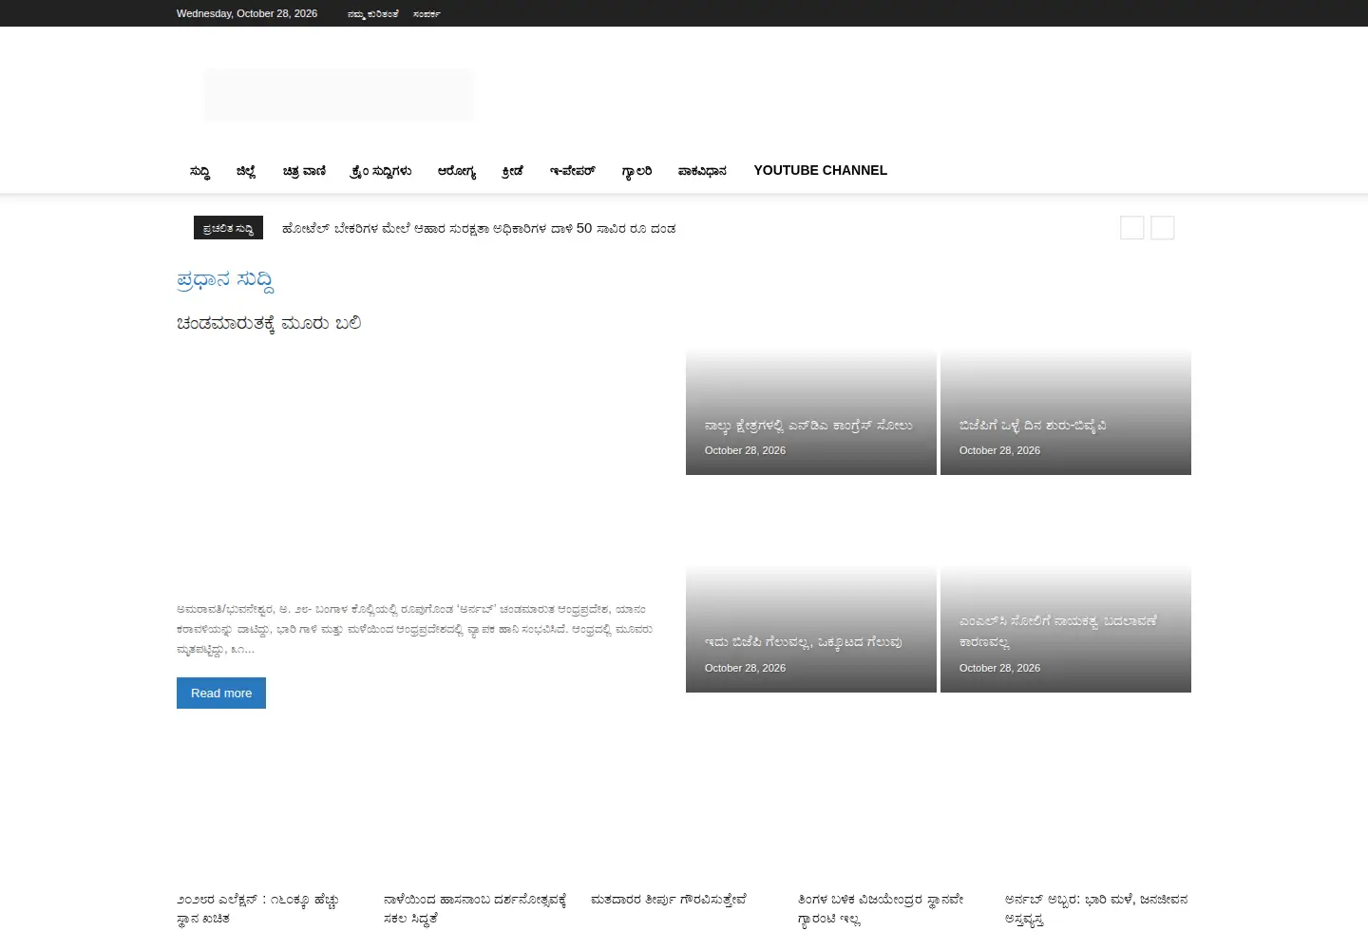Open bottom article ೨೦೨೮ರ ಎಲೆಕ್ಷನ್
The image size is (1368, 950).
258,909
